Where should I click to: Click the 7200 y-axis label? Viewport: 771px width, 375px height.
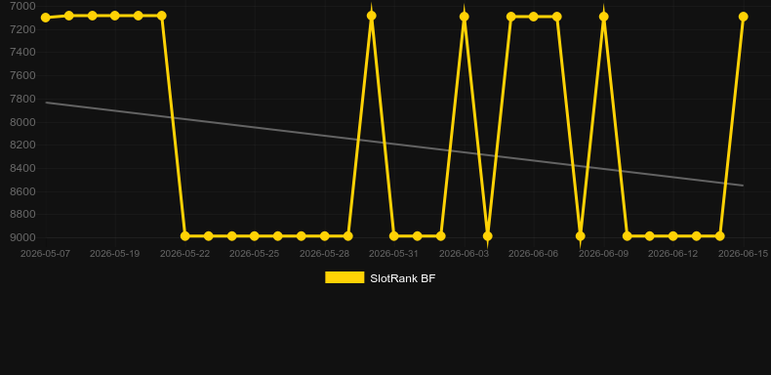pos(22,29)
